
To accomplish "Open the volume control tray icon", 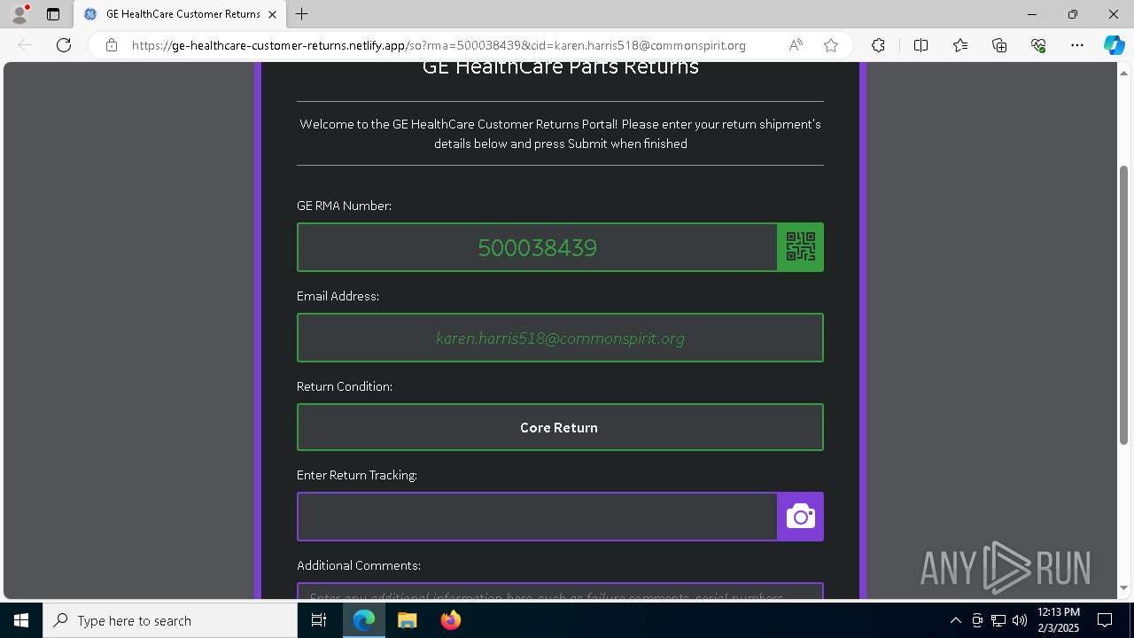I will coord(1020,620).
